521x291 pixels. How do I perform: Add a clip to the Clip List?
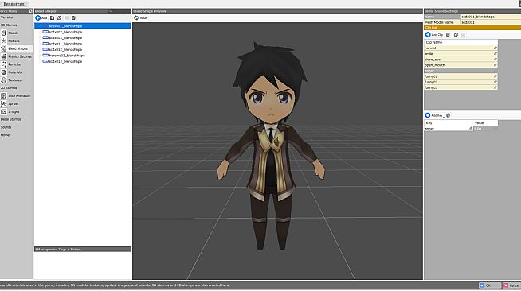[x=434, y=35]
